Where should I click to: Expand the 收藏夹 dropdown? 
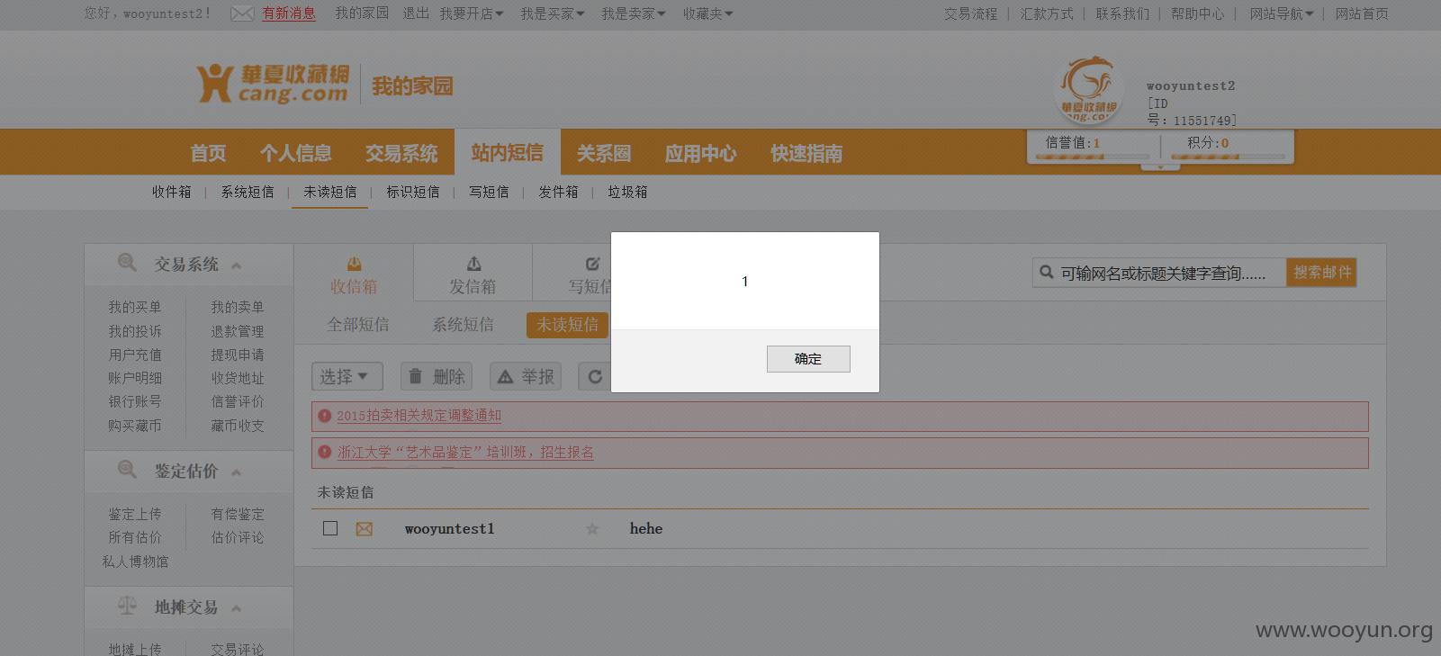(x=707, y=13)
